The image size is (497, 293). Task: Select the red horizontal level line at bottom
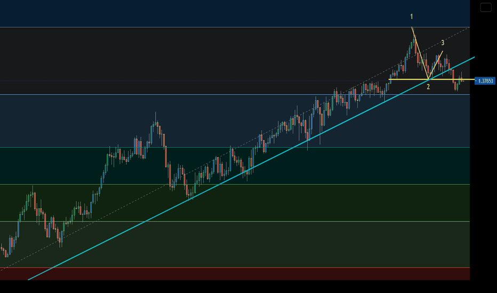pos(235,267)
